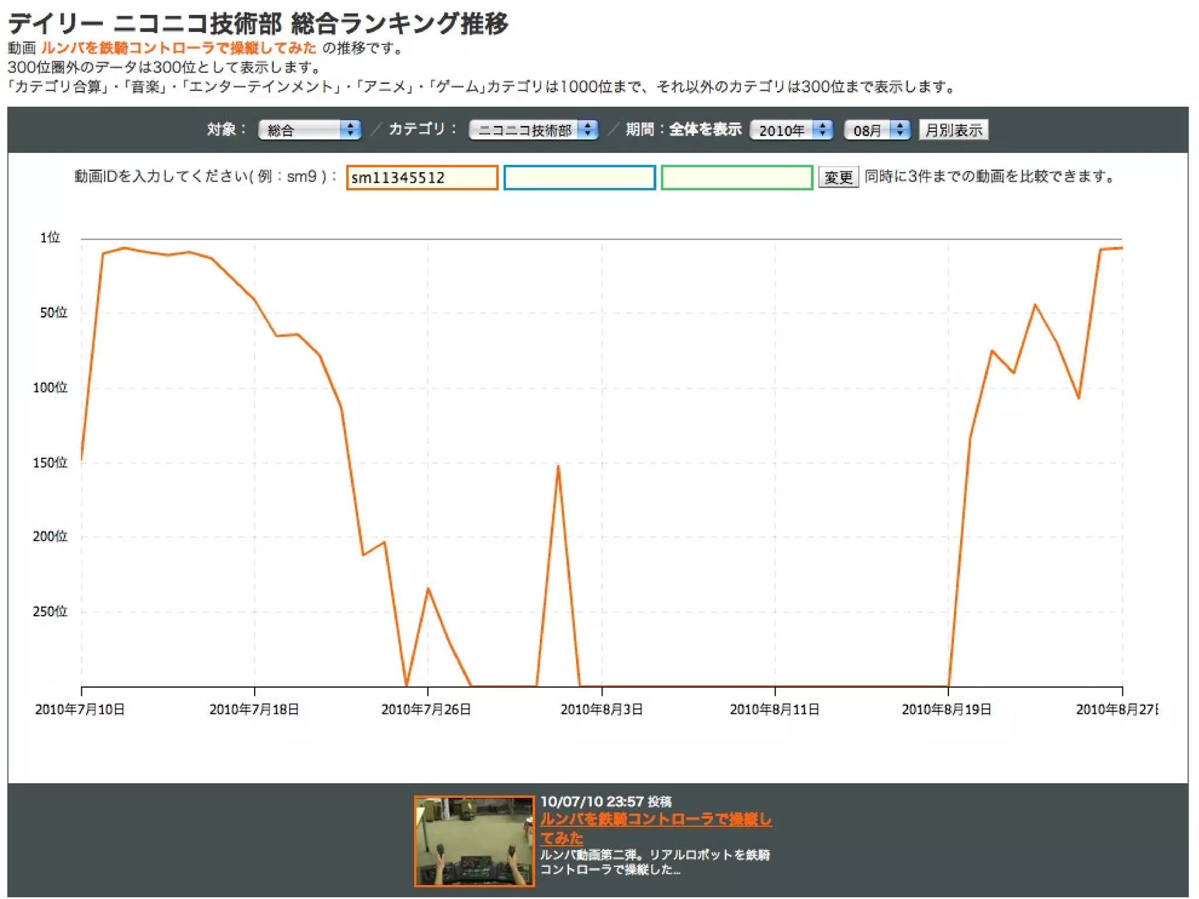Click the orange video ID field sm11345512

coord(422,177)
